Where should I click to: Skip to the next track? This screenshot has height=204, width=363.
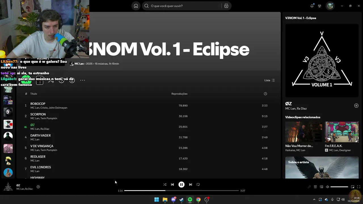pyautogui.click(x=191, y=184)
